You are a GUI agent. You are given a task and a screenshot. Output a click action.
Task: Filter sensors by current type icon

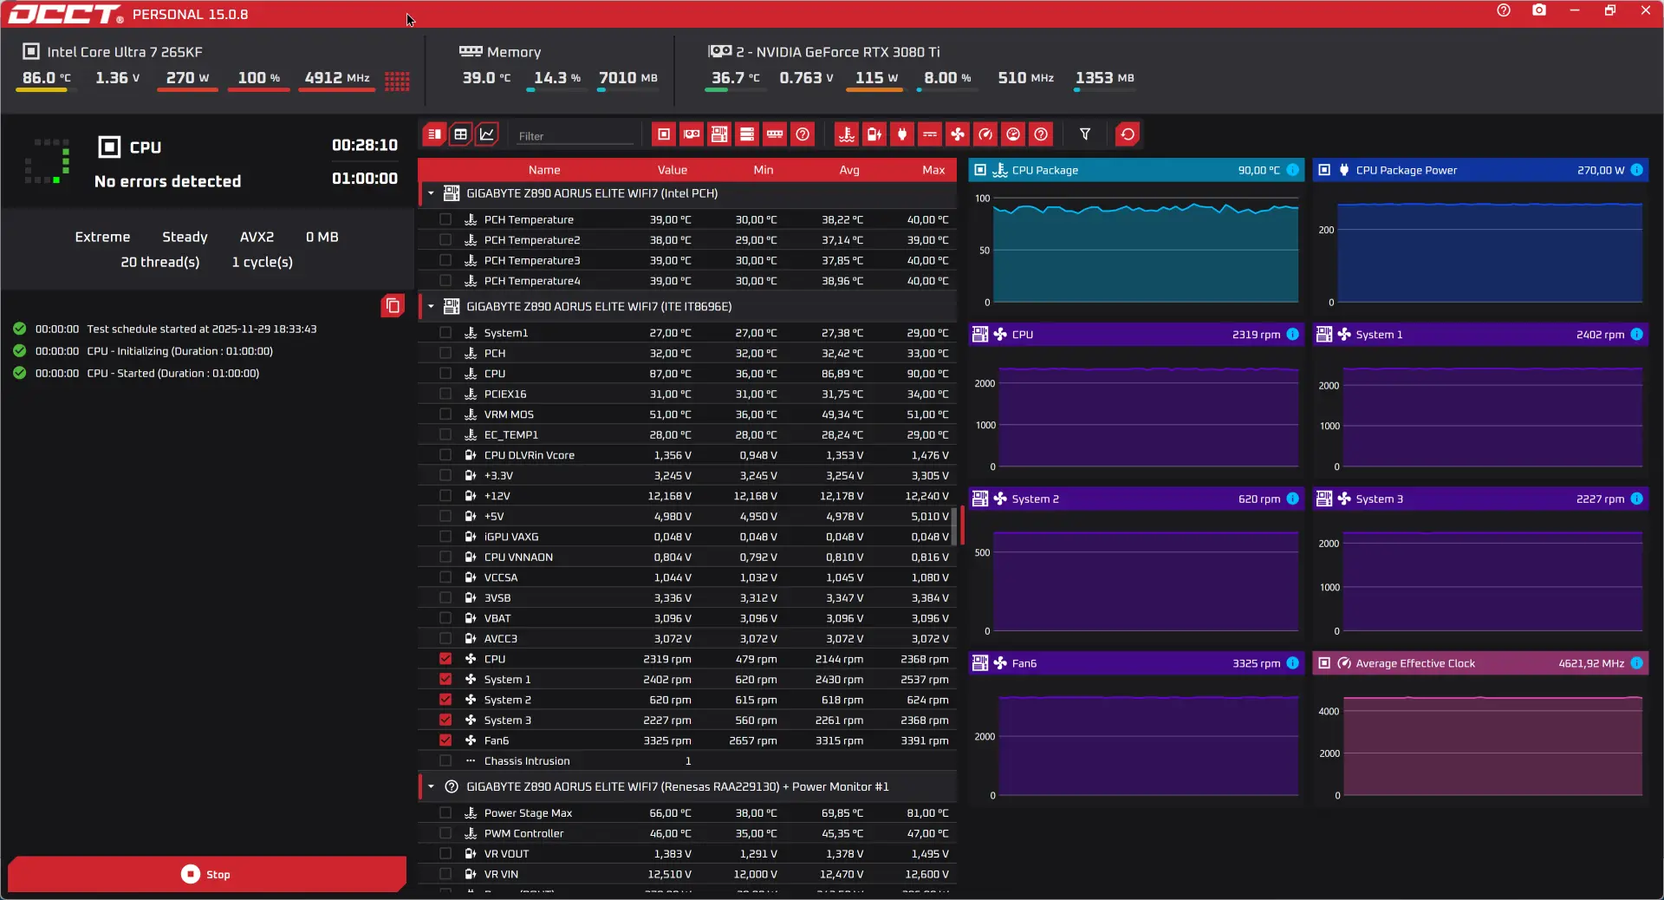click(x=930, y=134)
